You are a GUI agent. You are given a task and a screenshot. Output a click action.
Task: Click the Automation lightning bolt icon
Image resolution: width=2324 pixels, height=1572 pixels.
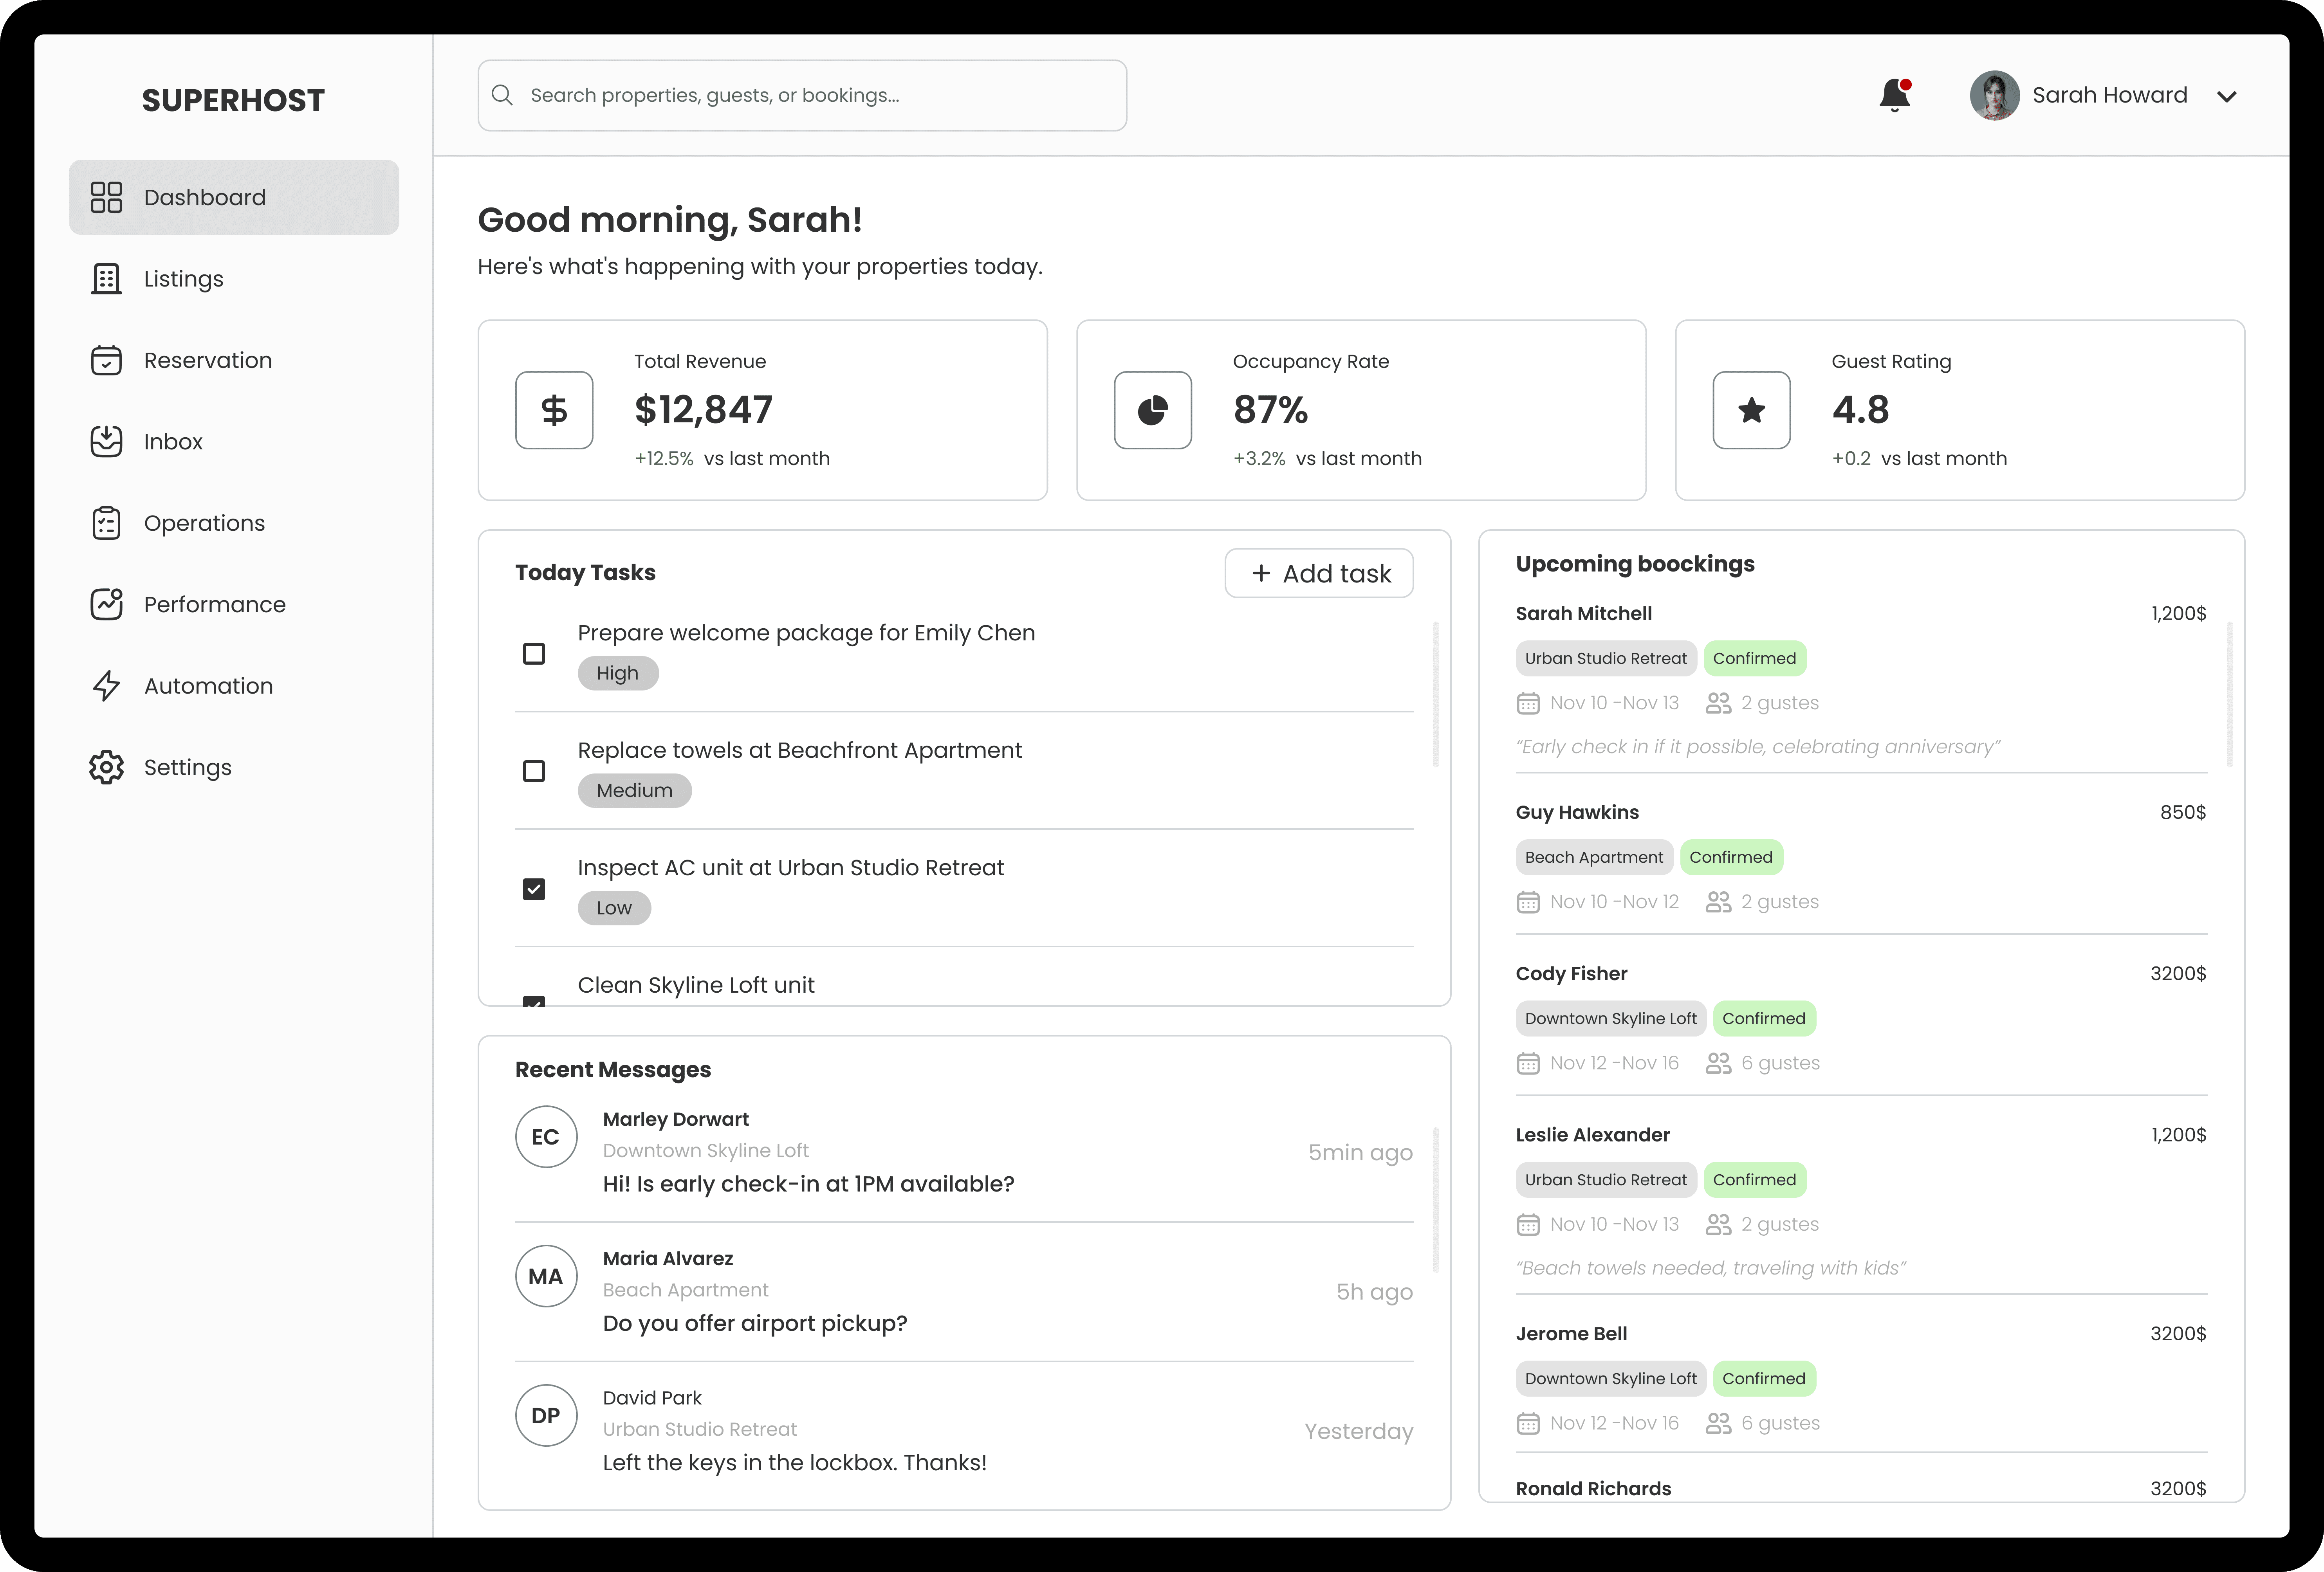pyautogui.click(x=106, y=686)
